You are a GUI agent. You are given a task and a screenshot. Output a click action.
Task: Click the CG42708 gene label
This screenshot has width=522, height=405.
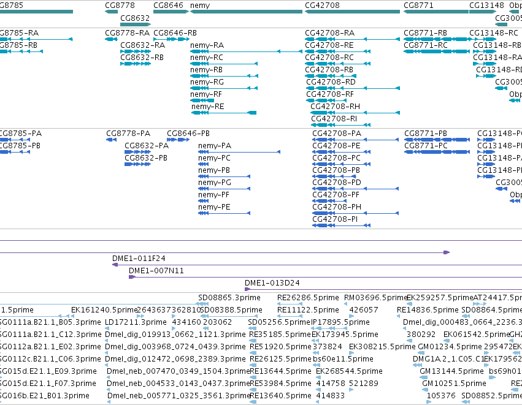tap(322, 6)
